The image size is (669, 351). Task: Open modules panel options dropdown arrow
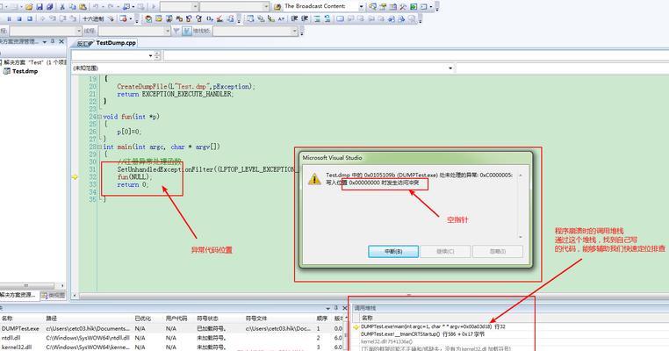click(327, 308)
